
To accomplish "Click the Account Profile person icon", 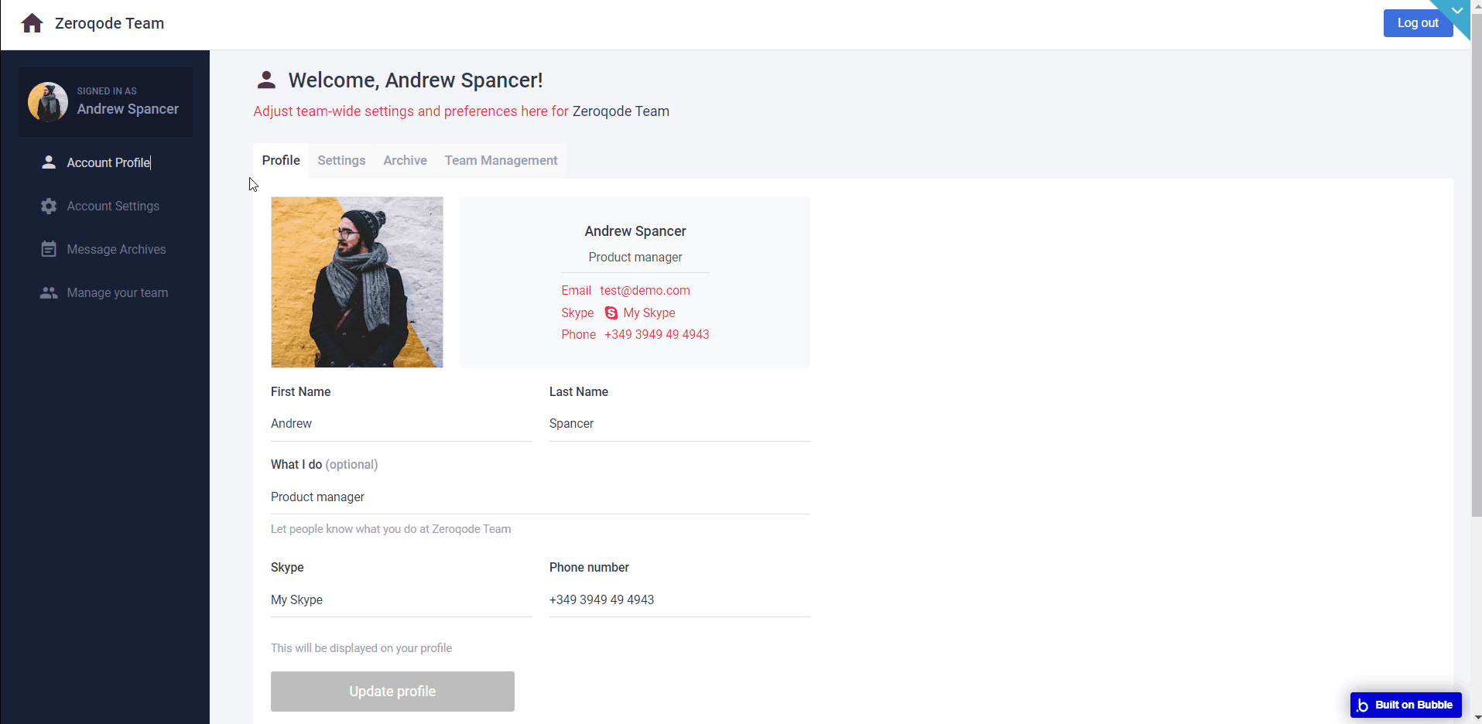I will click(49, 162).
